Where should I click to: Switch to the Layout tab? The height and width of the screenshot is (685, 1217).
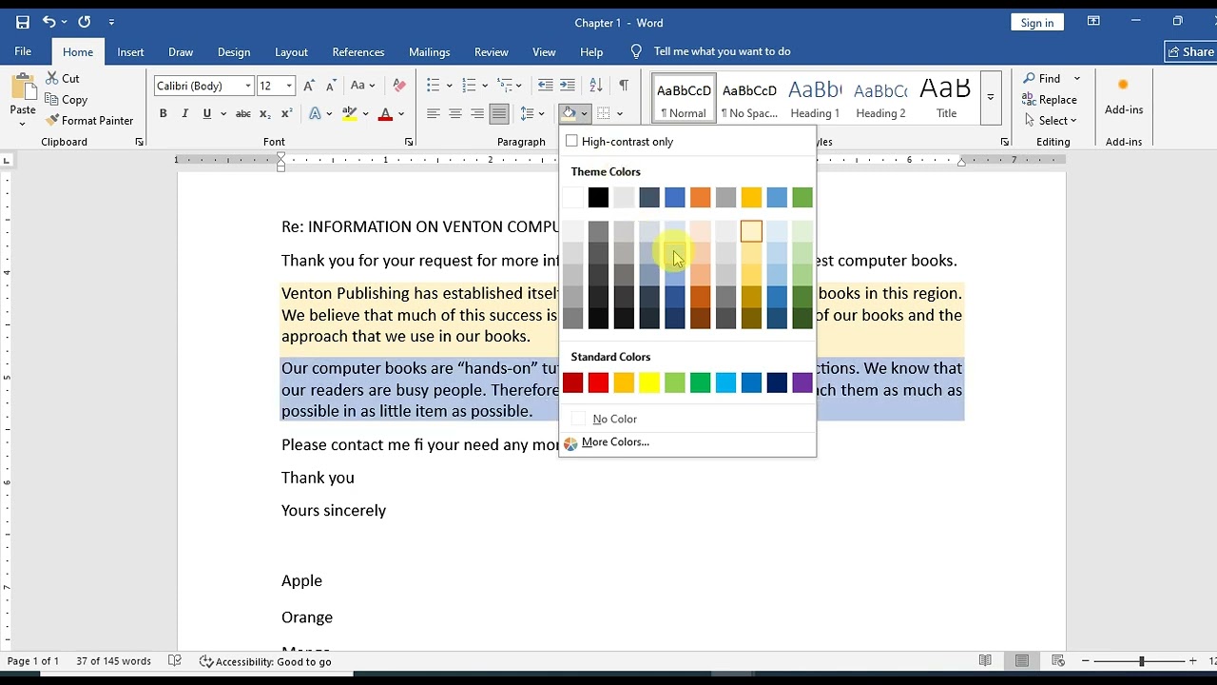click(x=291, y=51)
